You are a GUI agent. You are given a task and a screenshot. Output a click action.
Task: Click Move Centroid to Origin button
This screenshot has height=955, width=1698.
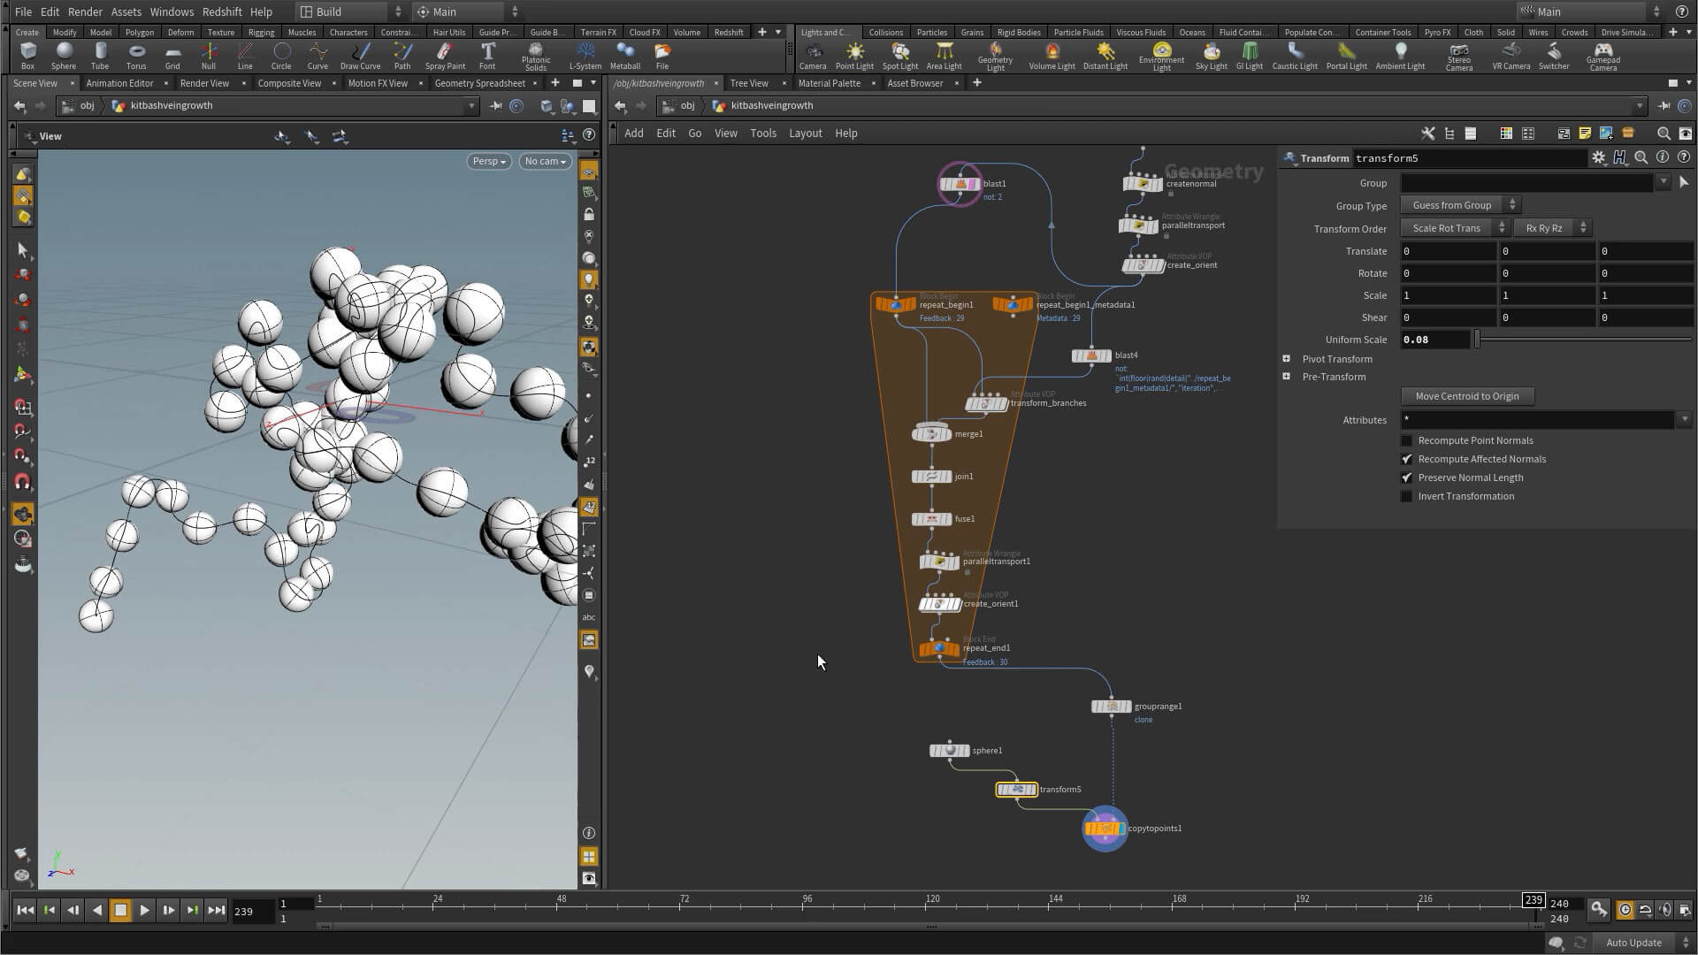[1466, 396]
